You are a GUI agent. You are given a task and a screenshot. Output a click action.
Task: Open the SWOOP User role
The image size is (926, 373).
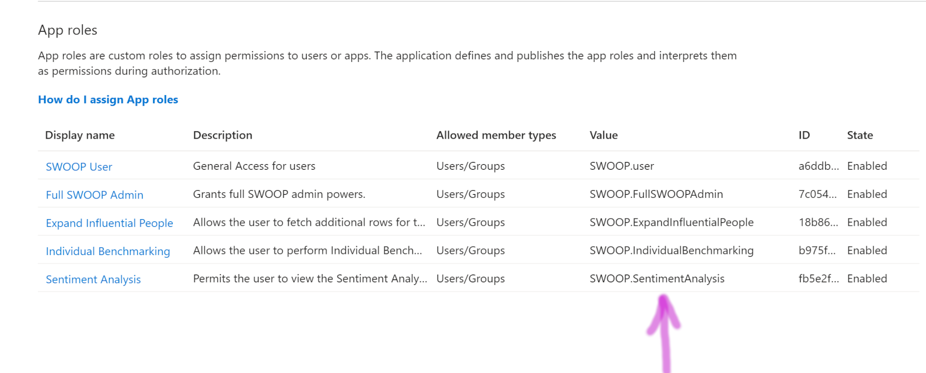coord(79,167)
